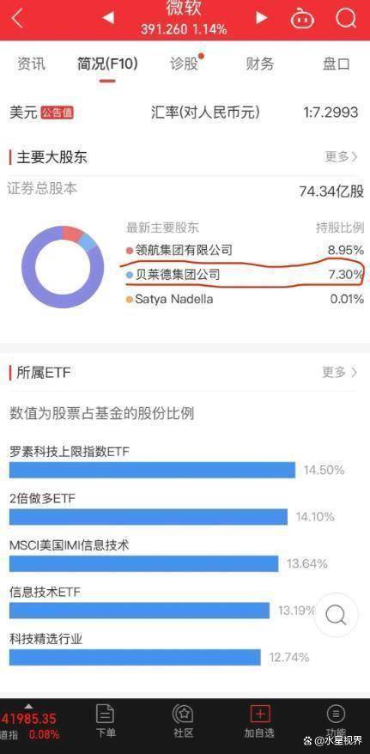Add stock via 加自选 icon
The height and width of the screenshot is (754, 370).
coord(259,721)
